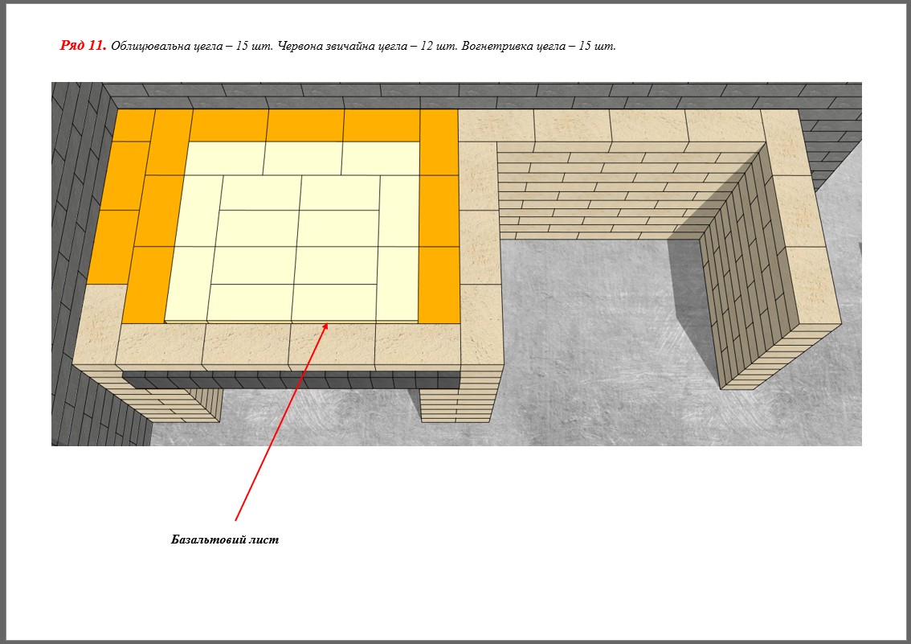Click the "Базальтовий лист" caption
911x644 pixels.
(225, 539)
